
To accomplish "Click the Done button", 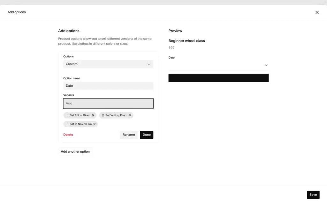I will pyautogui.click(x=147, y=135).
